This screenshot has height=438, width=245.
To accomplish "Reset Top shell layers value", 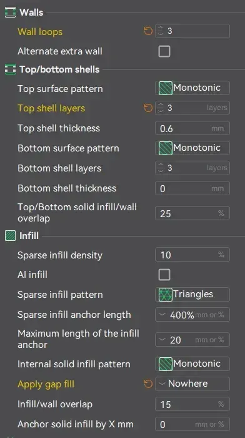I will coord(148,108).
